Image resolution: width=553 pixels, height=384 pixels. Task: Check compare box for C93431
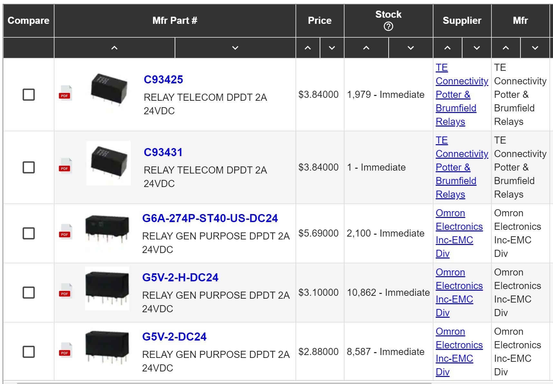29,167
